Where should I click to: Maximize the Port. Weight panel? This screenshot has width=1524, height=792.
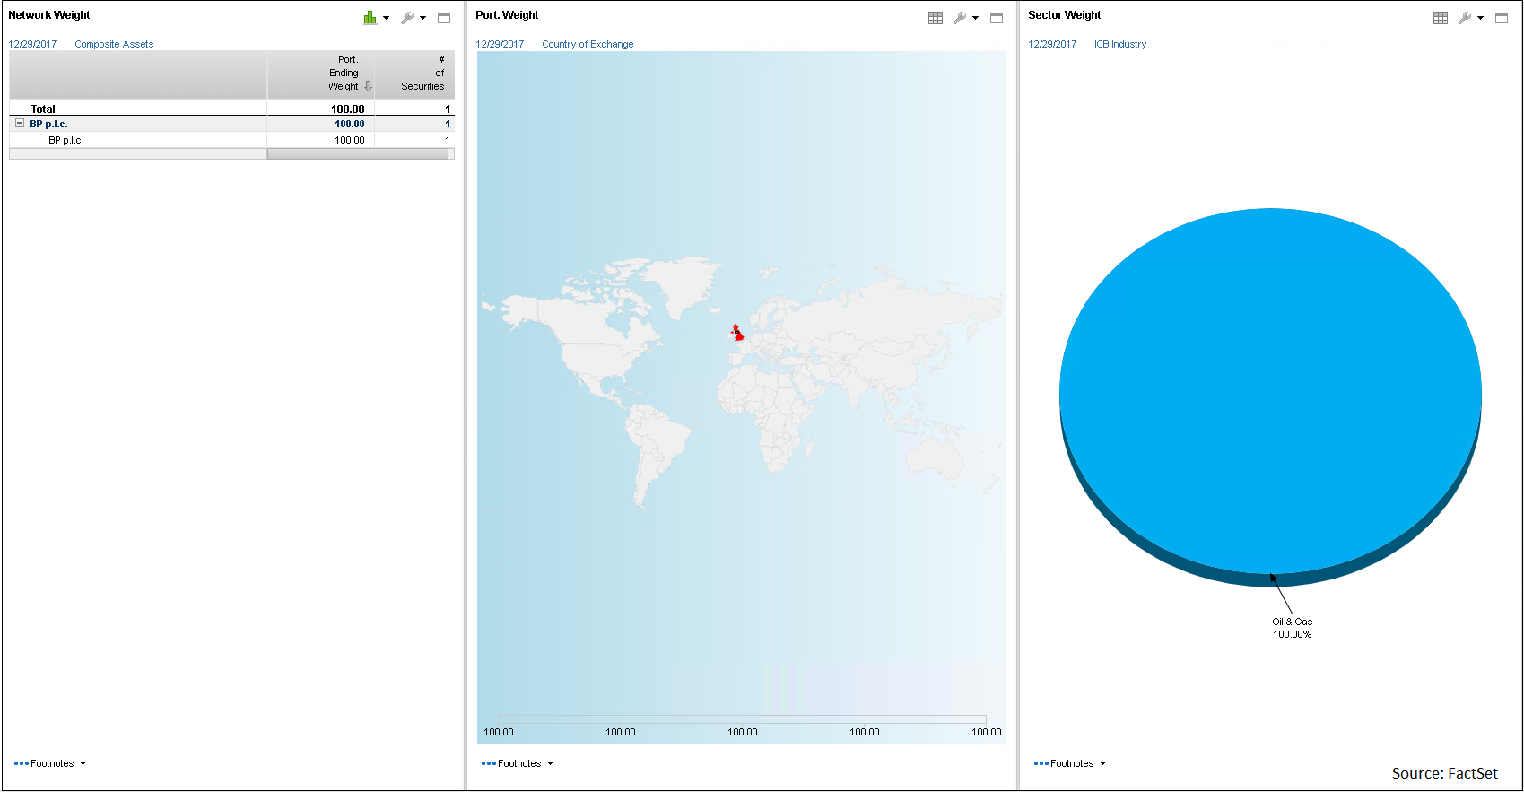(x=997, y=18)
